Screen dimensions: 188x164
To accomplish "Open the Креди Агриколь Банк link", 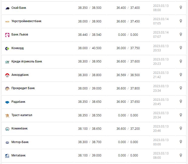I will pyautogui.click(x=27, y=61).
